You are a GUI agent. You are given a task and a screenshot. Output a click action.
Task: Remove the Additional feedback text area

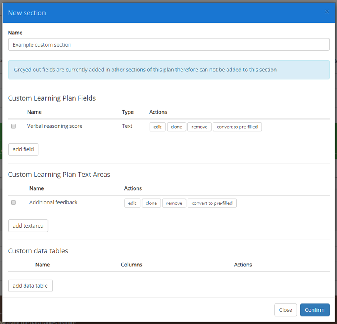[x=174, y=203]
